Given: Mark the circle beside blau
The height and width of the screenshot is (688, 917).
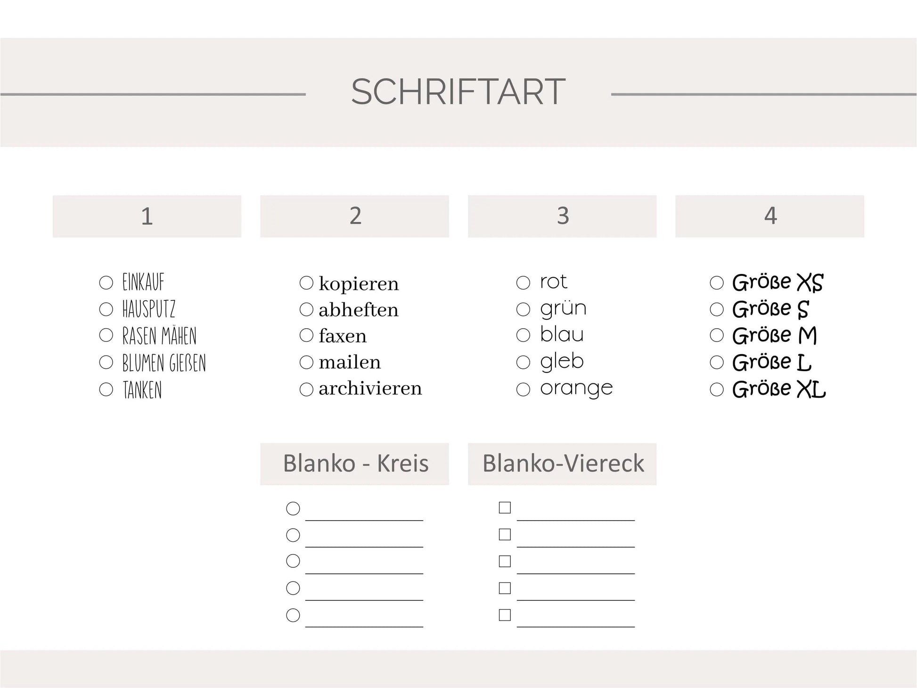Looking at the screenshot, I should (523, 335).
